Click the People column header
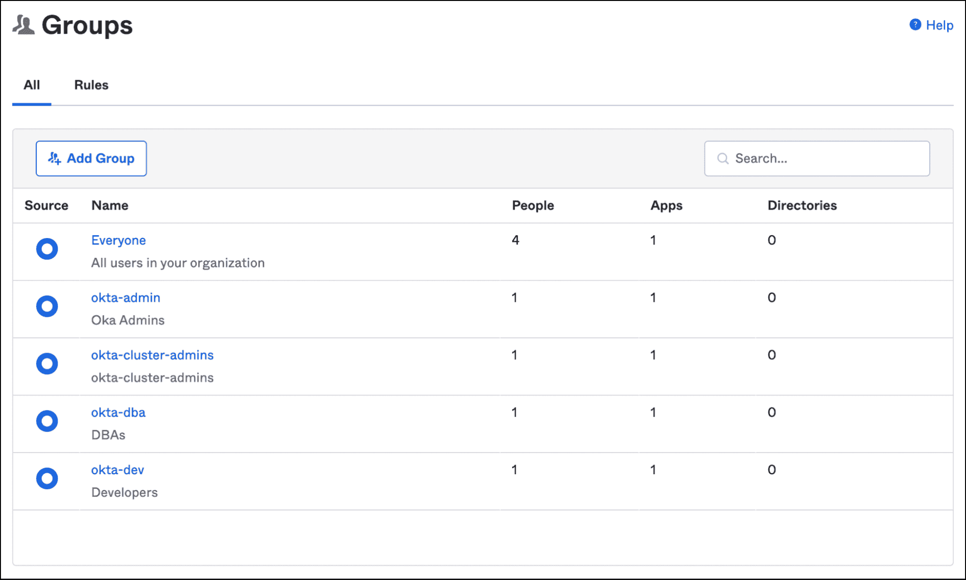 [x=533, y=205]
